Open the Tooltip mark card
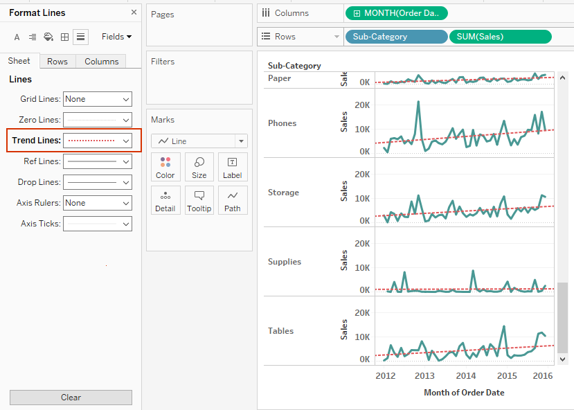Screen dimensions: 574x410 coord(199,200)
